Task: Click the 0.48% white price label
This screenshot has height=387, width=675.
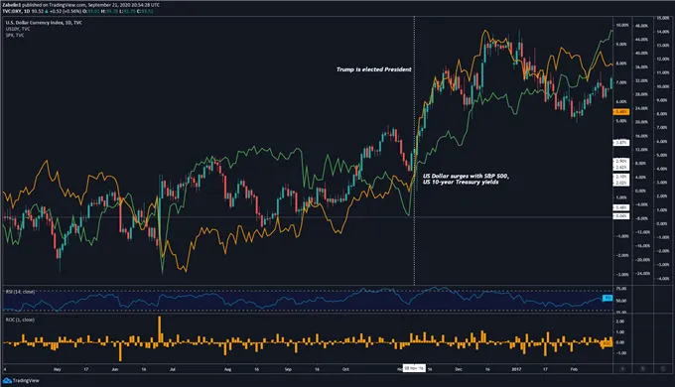Action: click(620, 208)
